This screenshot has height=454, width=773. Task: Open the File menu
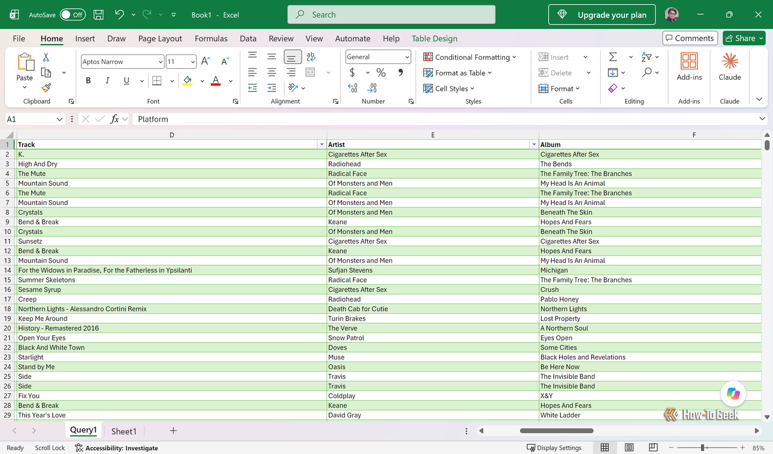point(19,38)
